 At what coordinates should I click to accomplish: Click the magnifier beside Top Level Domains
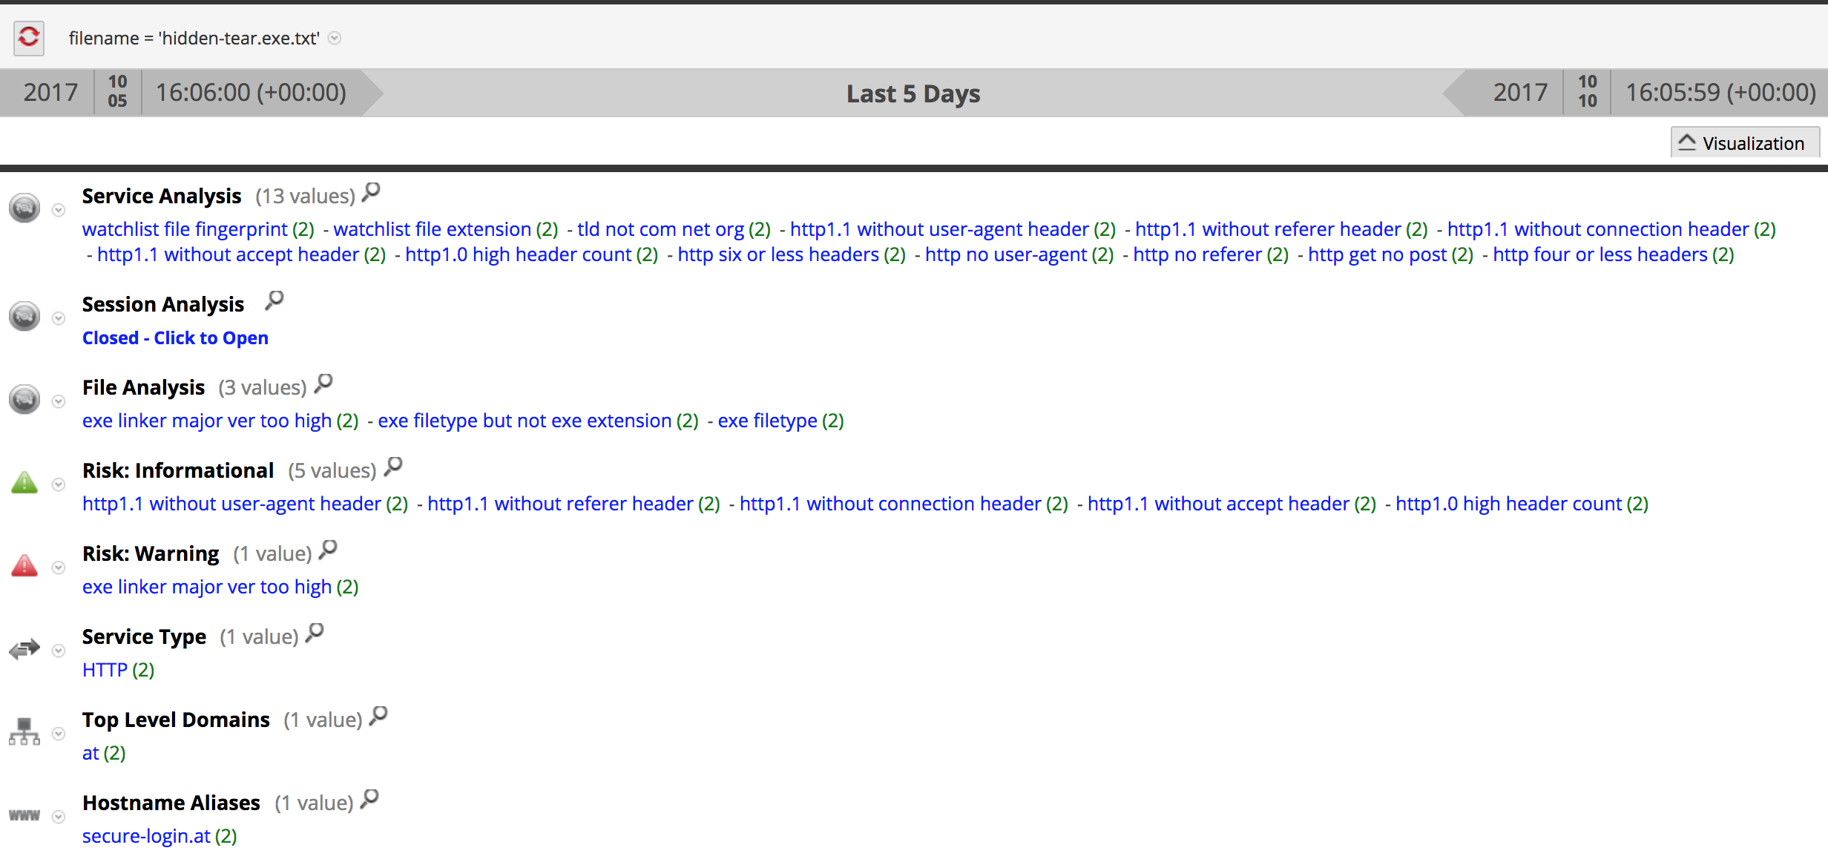[378, 716]
